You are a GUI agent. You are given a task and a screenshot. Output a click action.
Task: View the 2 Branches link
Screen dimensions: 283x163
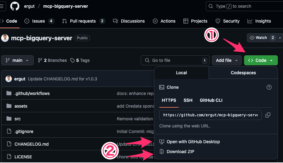(52, 60)
